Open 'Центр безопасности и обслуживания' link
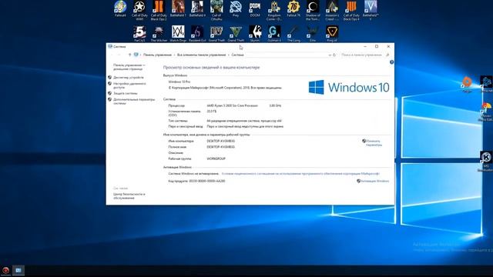The height and width of the screenshot is (277, 493). 129,196
